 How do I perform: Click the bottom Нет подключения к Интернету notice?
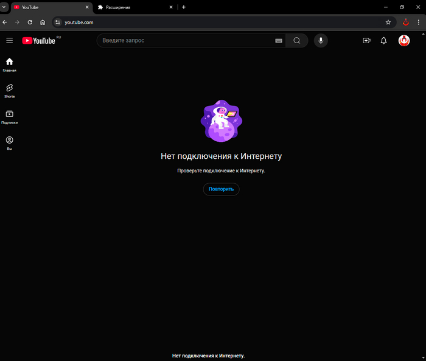click(x=208, y=356)
